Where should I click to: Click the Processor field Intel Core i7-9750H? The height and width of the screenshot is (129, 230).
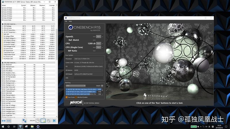coord(89,59)
